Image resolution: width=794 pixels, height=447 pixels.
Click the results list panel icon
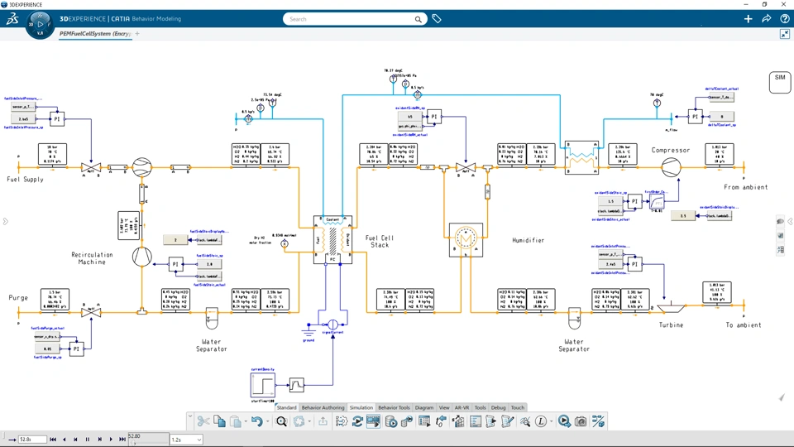(475, 421)
